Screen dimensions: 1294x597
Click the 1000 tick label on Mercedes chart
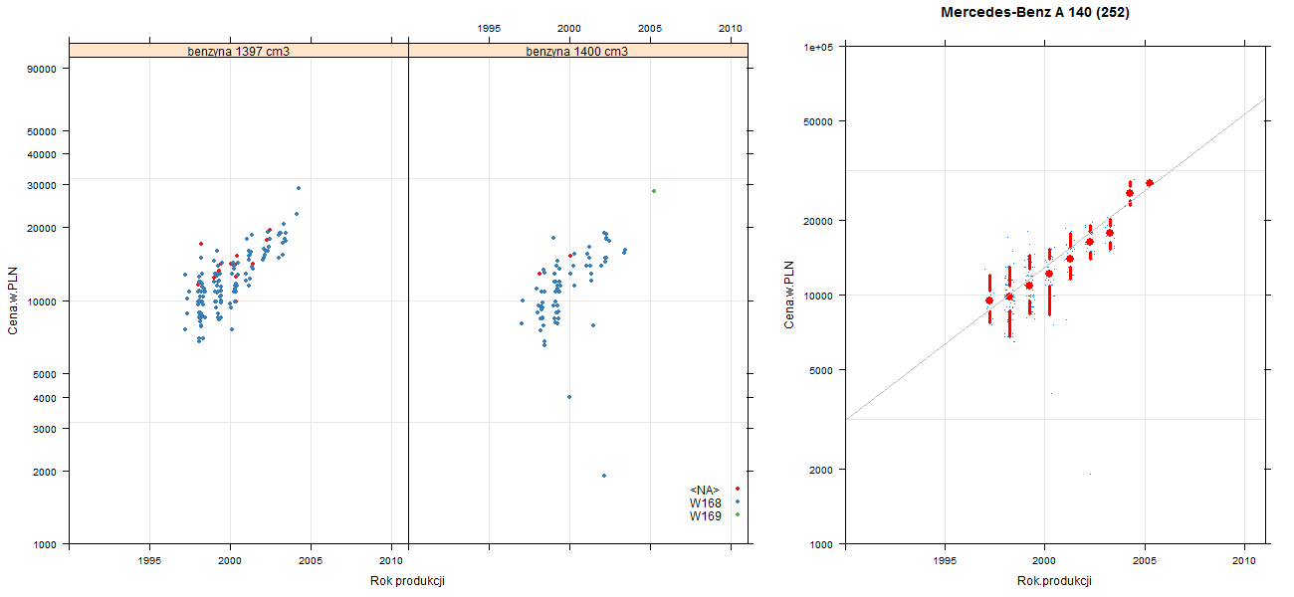(x=821, y=544)
